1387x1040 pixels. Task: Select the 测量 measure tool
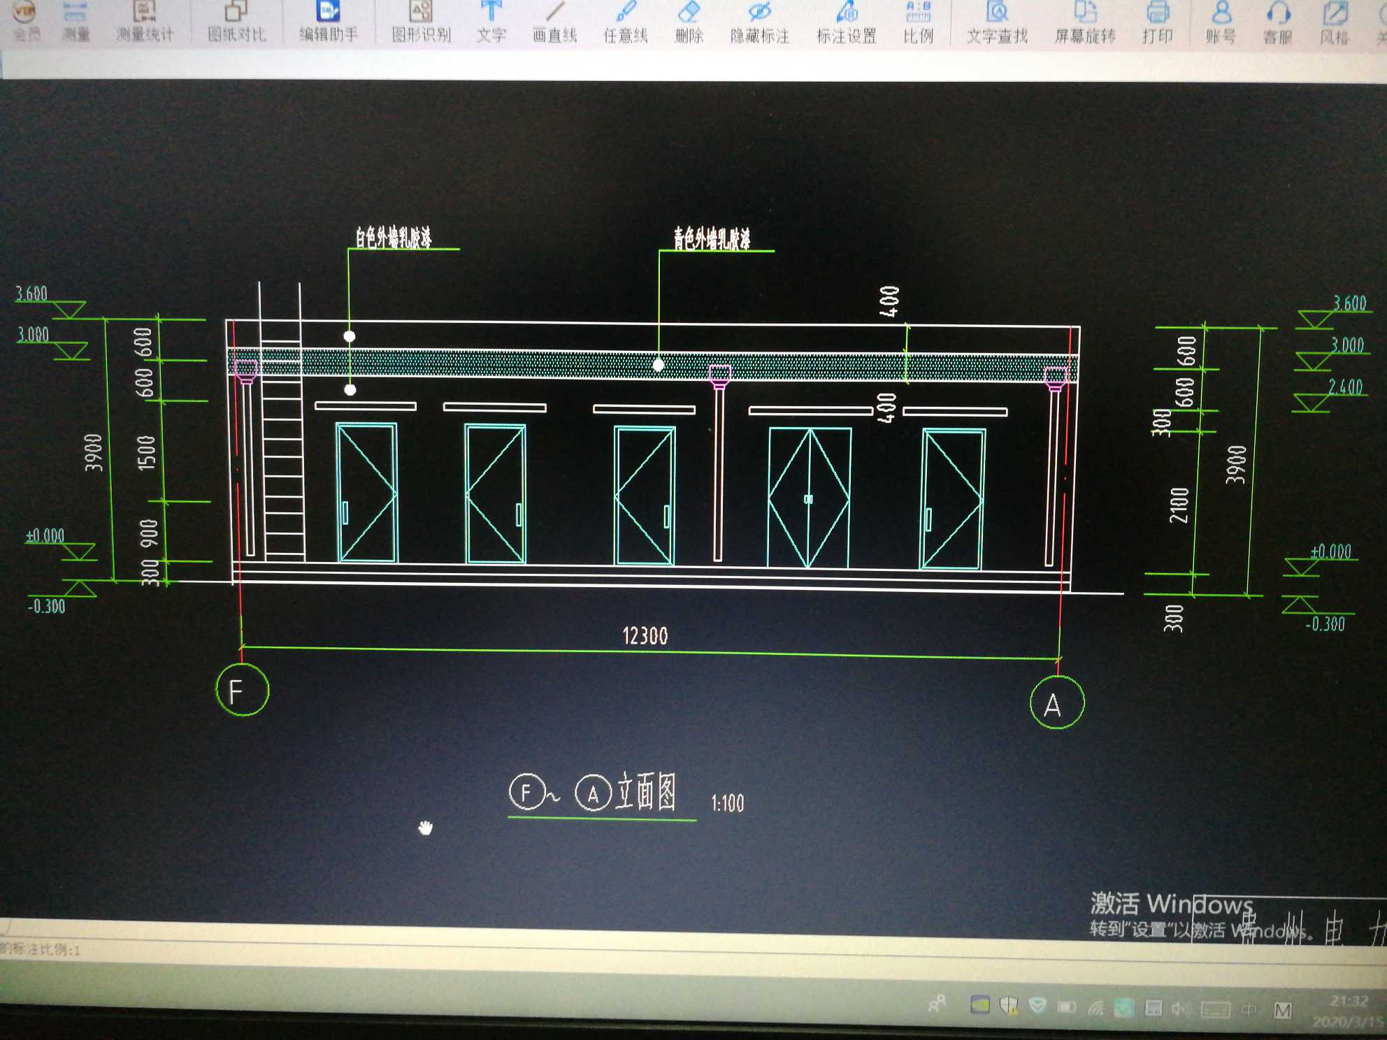(76, 21)
